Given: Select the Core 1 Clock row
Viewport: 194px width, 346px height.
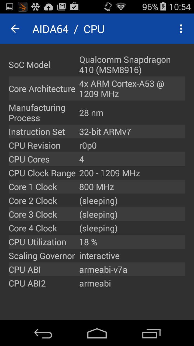Looking at the screenshot, I should (x=97, y=187).
